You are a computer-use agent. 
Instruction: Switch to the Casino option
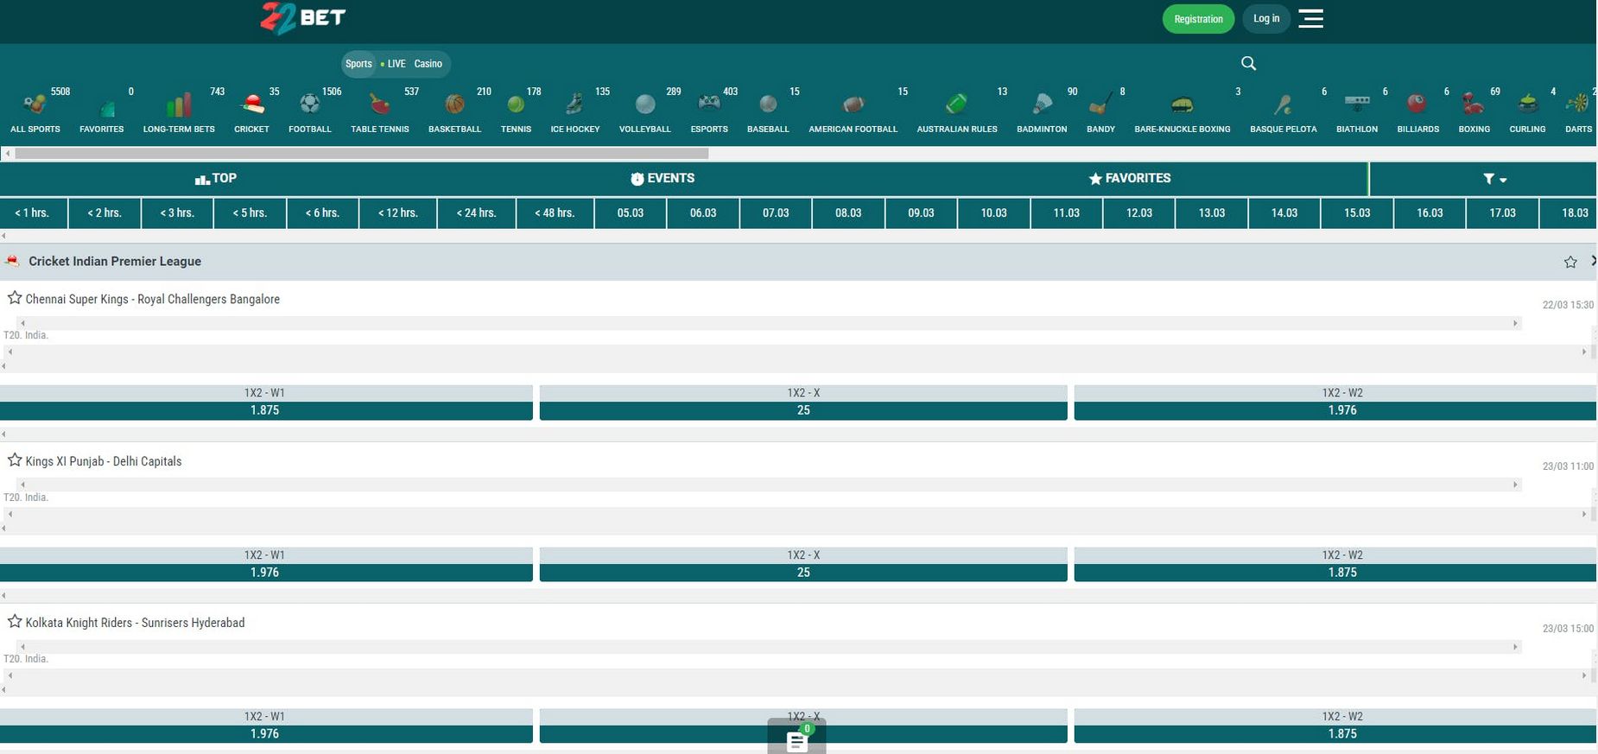point(428,64)
